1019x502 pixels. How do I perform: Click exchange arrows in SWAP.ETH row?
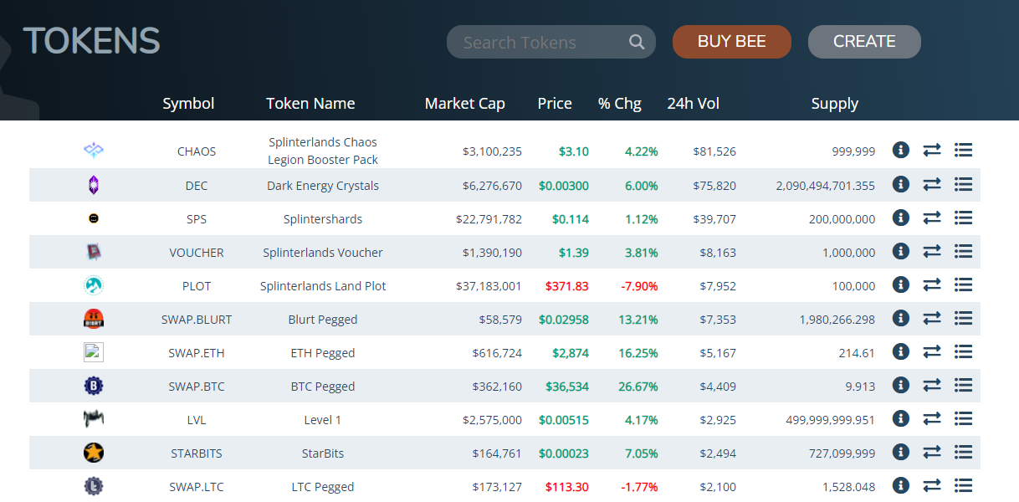(x=932, y=351)
